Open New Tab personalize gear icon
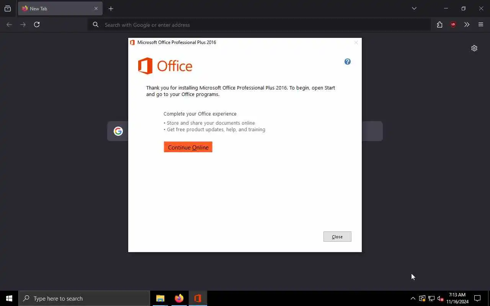 pyautogui.click(x=474, y=48)
